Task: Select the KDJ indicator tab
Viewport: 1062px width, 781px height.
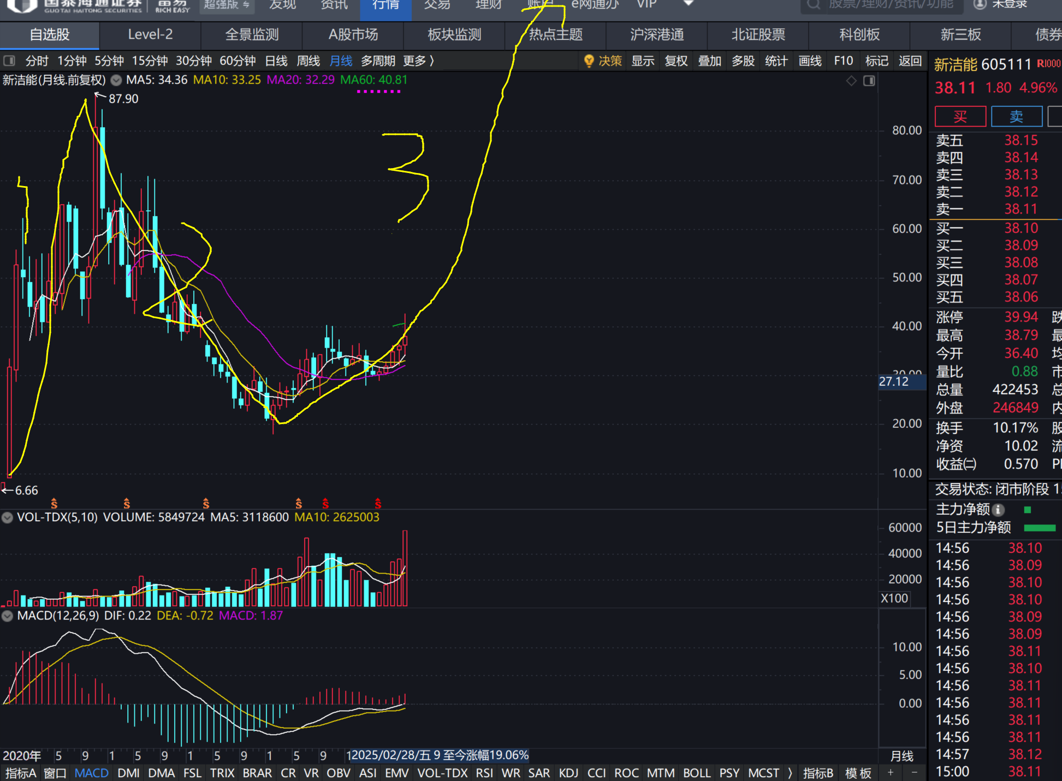Action: 568,773
